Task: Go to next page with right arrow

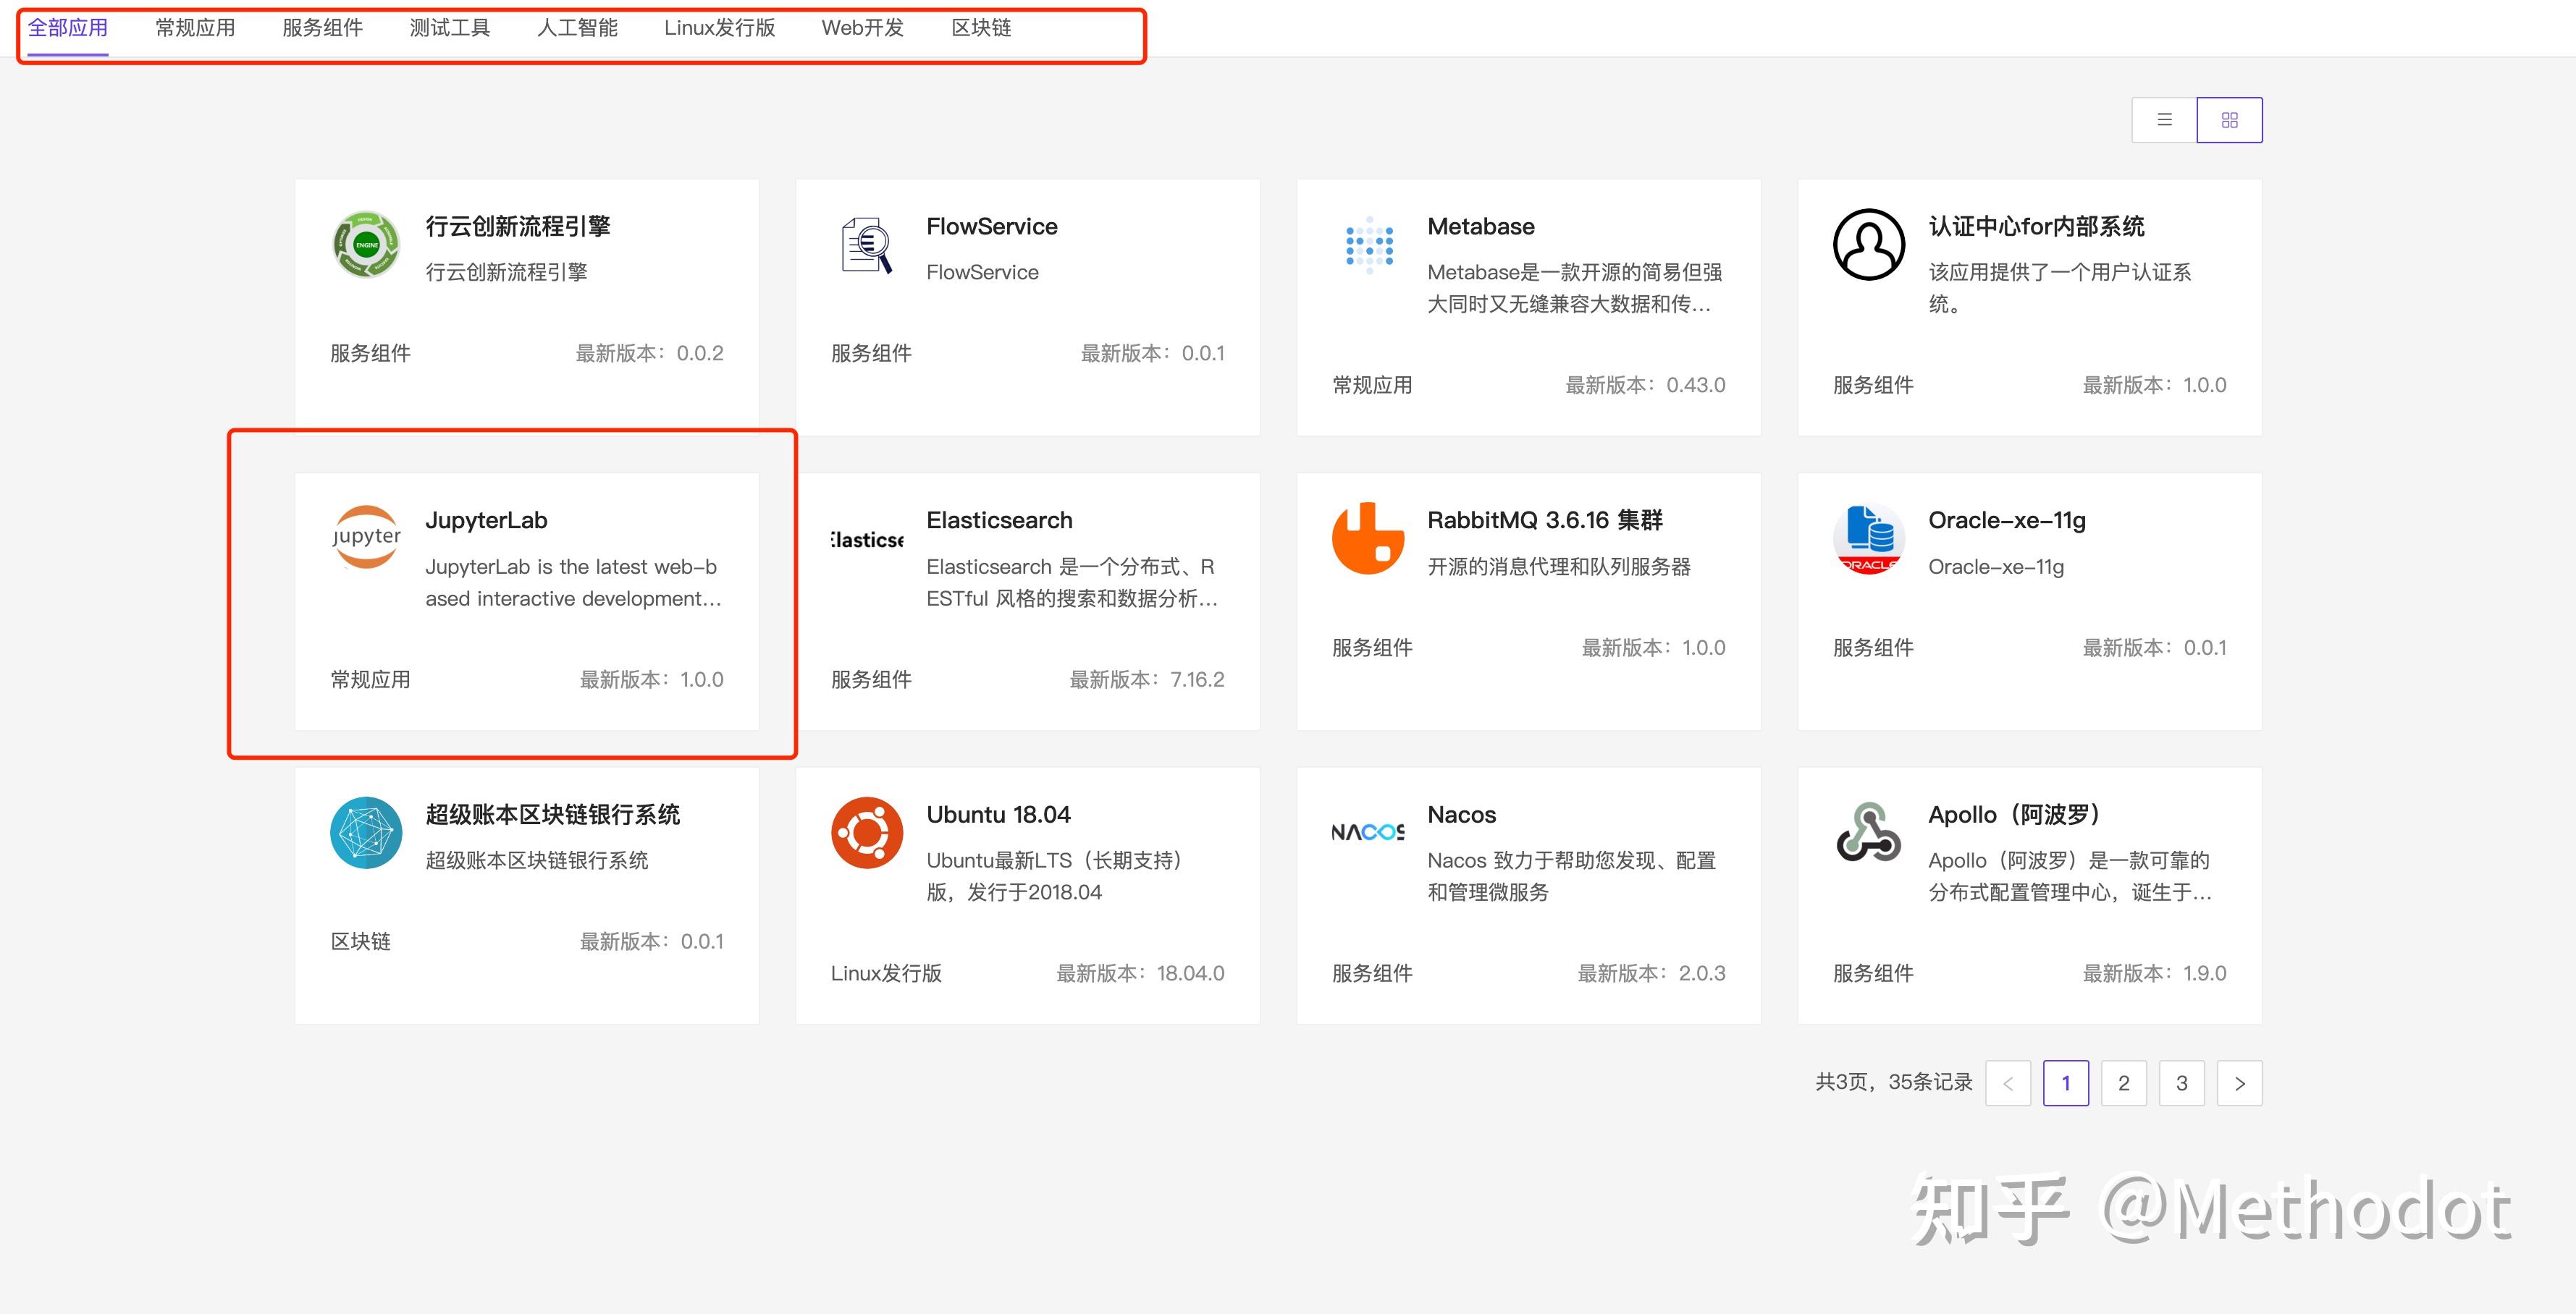Action: [x=2239, y=1083]
